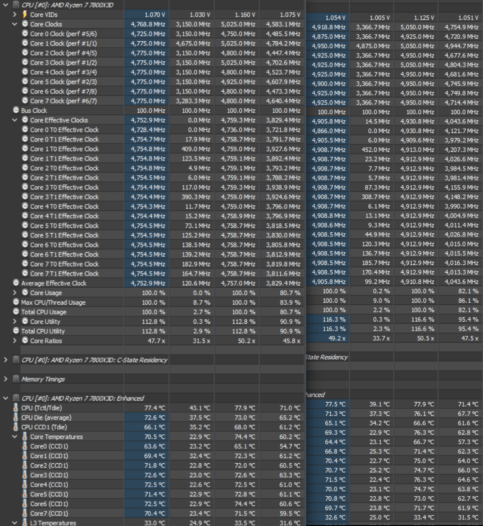Click the 39.1 °C value in right panel
Screen dimensions: 483x526
[x=379, y=404]
